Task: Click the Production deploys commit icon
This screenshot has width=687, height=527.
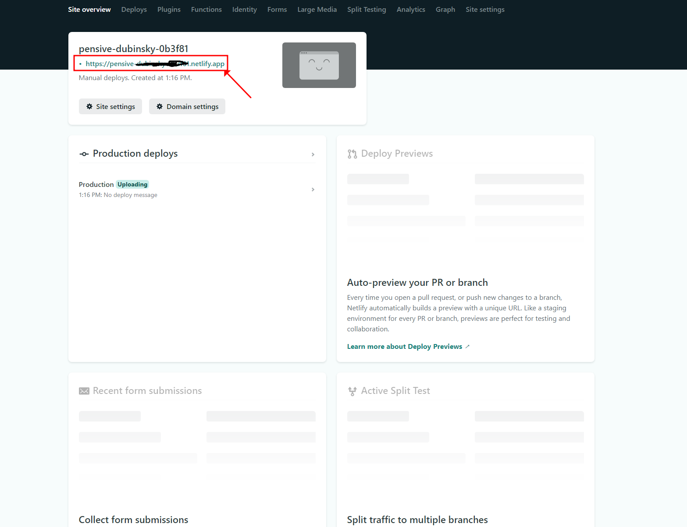Action: coord(84,154)
